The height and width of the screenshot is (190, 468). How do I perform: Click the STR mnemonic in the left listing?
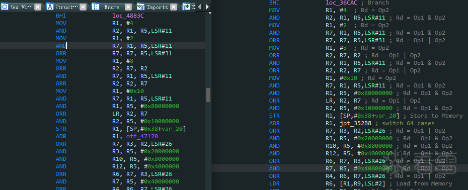click(x=61, y=129)
